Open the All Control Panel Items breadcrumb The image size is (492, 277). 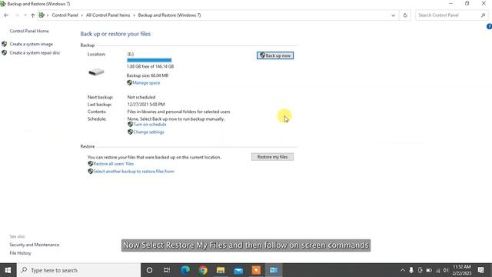pyautogui.click(x=108, y=15)
